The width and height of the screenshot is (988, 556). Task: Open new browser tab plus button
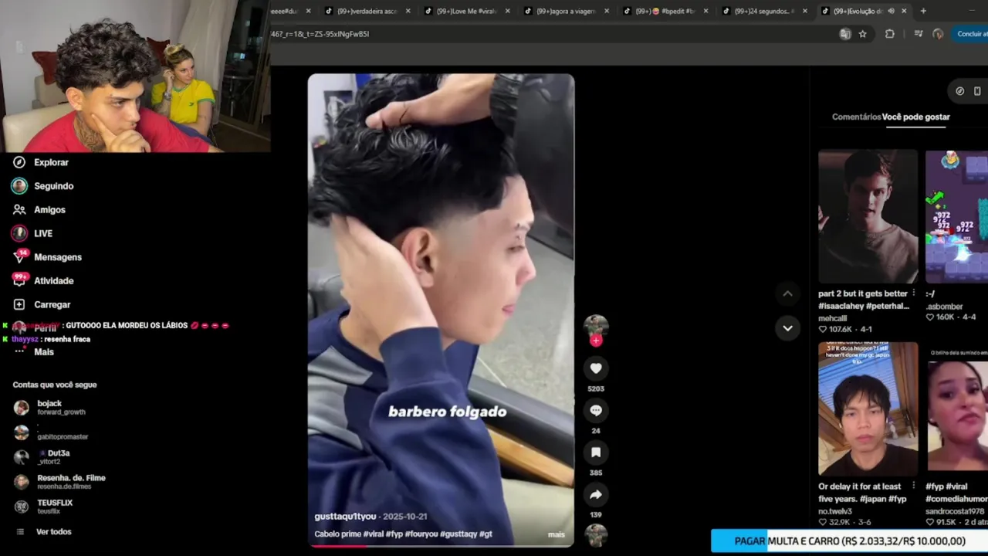pyautogui.click(x=923, y=11)
